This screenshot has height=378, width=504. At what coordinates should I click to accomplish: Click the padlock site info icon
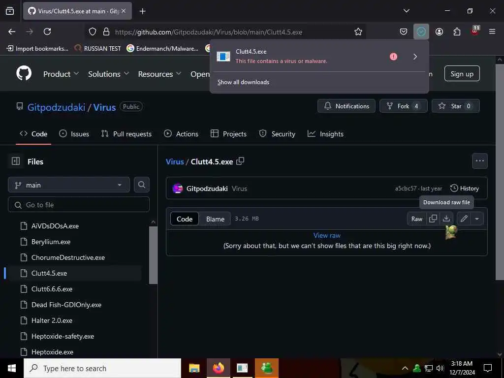[x=106, y=31]
